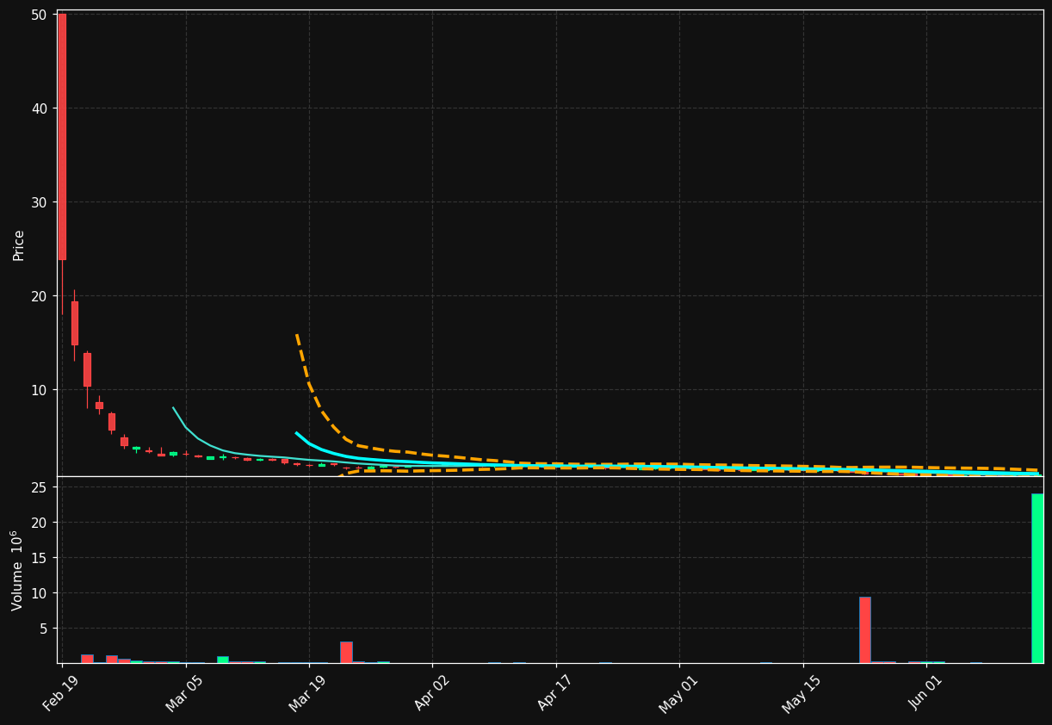Viewport: 1052px width, 725px height.
Task: Click the price axis label 20
Action: click(x=40, y=296)
